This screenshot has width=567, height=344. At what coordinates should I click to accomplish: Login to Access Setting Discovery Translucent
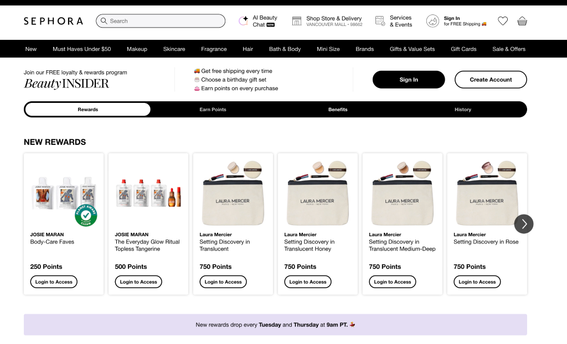(x=223, y=282)
